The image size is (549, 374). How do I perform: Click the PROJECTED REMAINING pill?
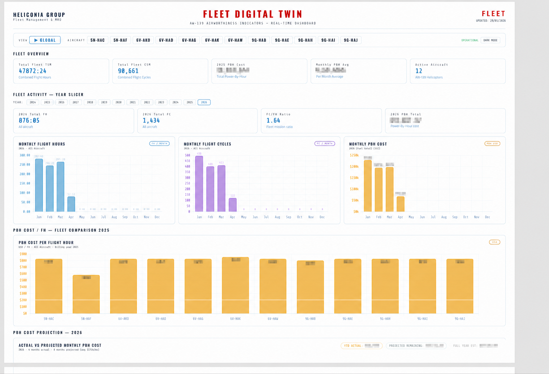[416, 346]
